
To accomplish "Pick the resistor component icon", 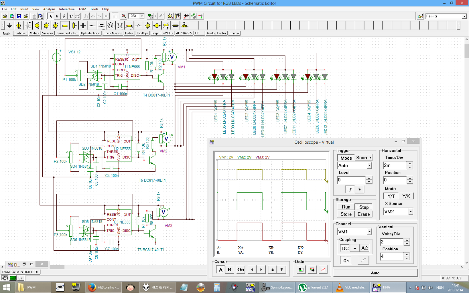I will pos(65,26).
